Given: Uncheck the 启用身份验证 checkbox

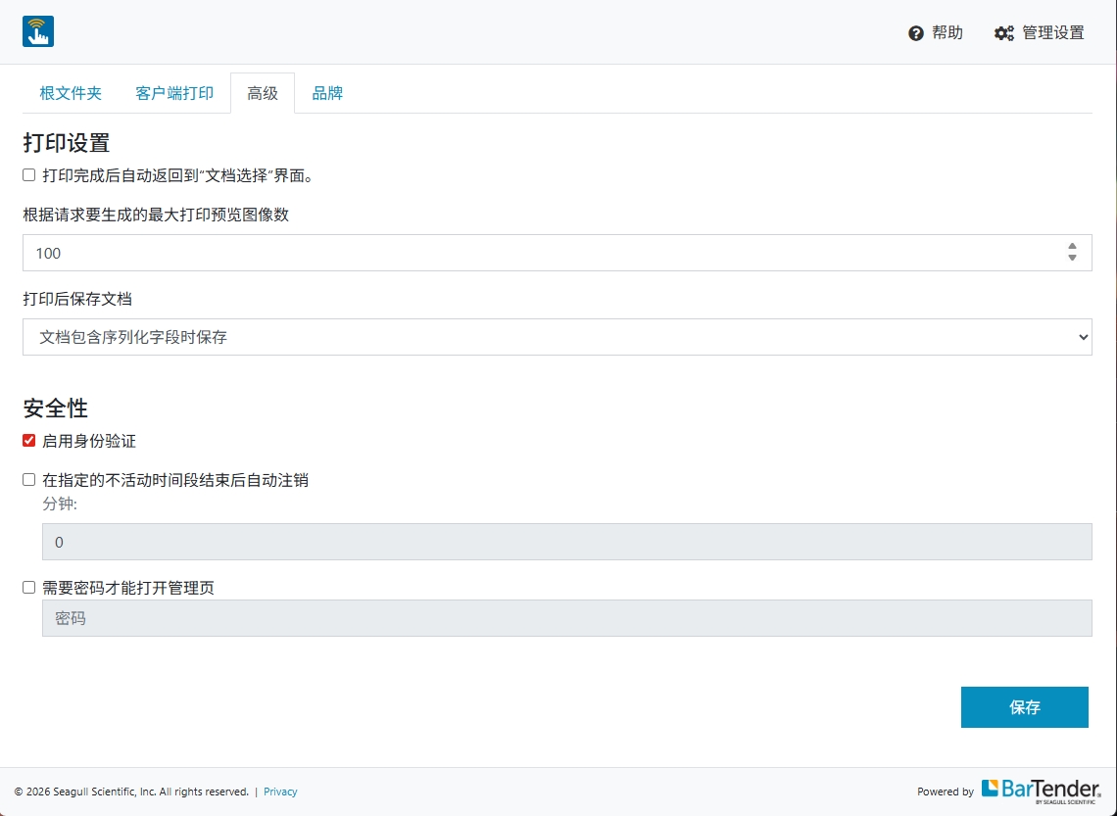Looking at the screenshot, I should 29,441.
